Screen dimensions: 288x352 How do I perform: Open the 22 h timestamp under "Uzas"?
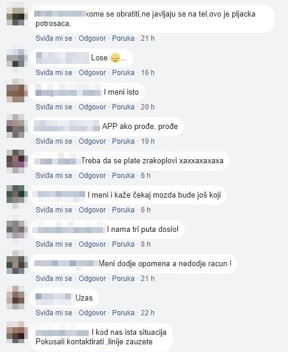tap(147, 313)
